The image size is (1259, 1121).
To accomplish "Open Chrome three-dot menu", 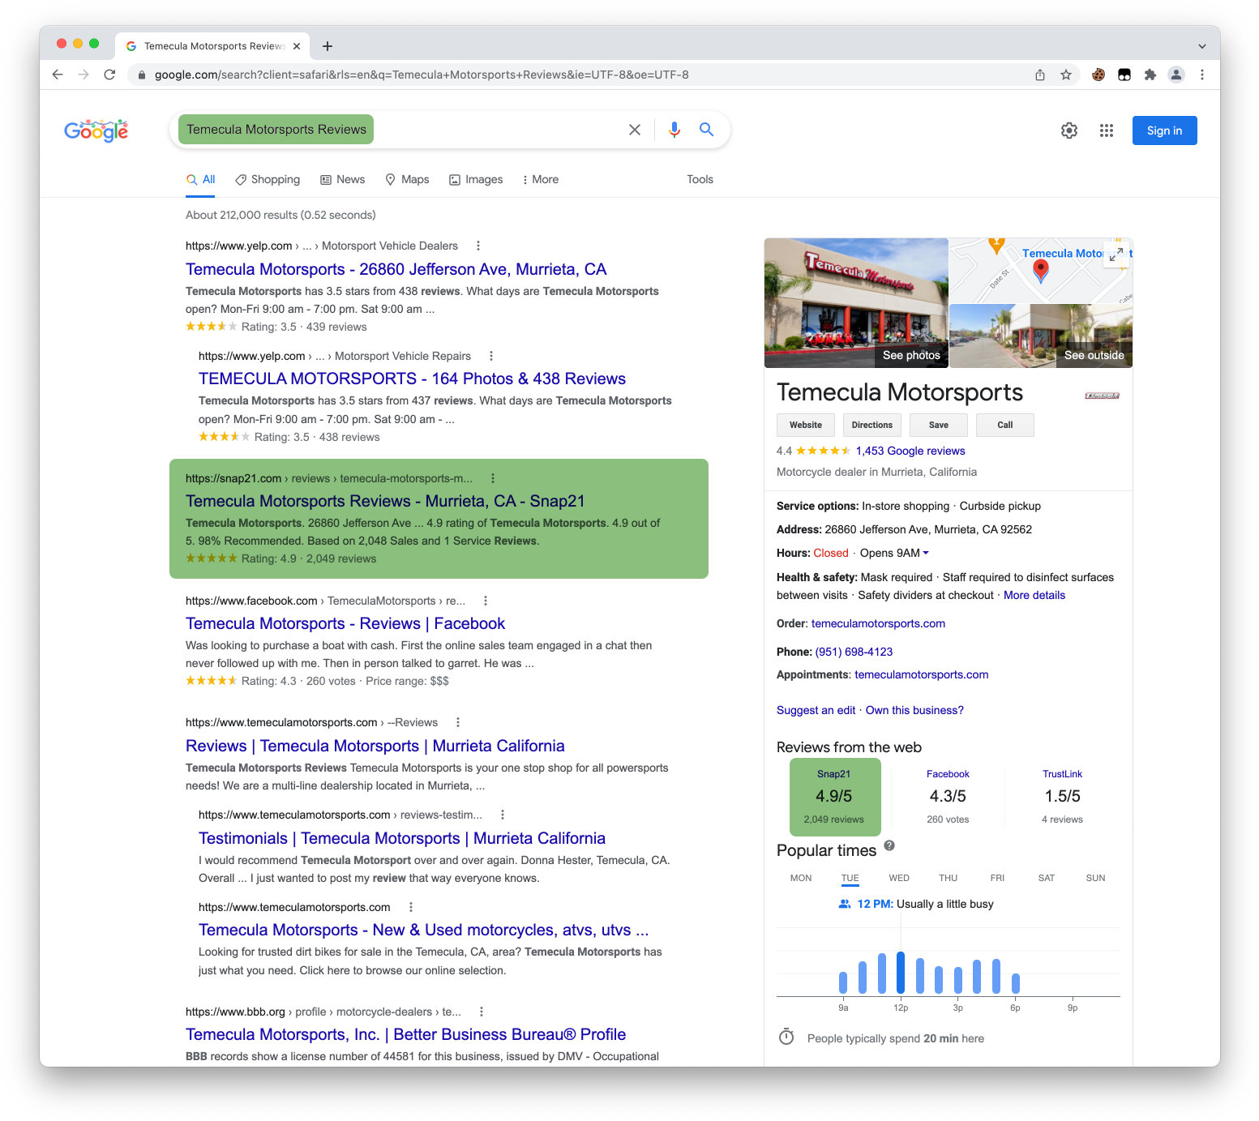I will (x=1202, y=75).
